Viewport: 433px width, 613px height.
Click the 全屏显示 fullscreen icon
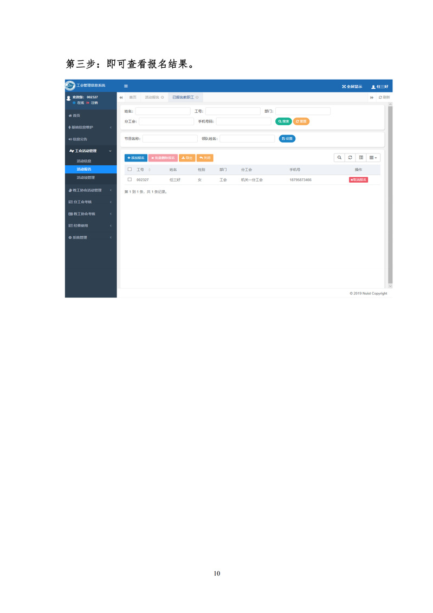[344, 87]
